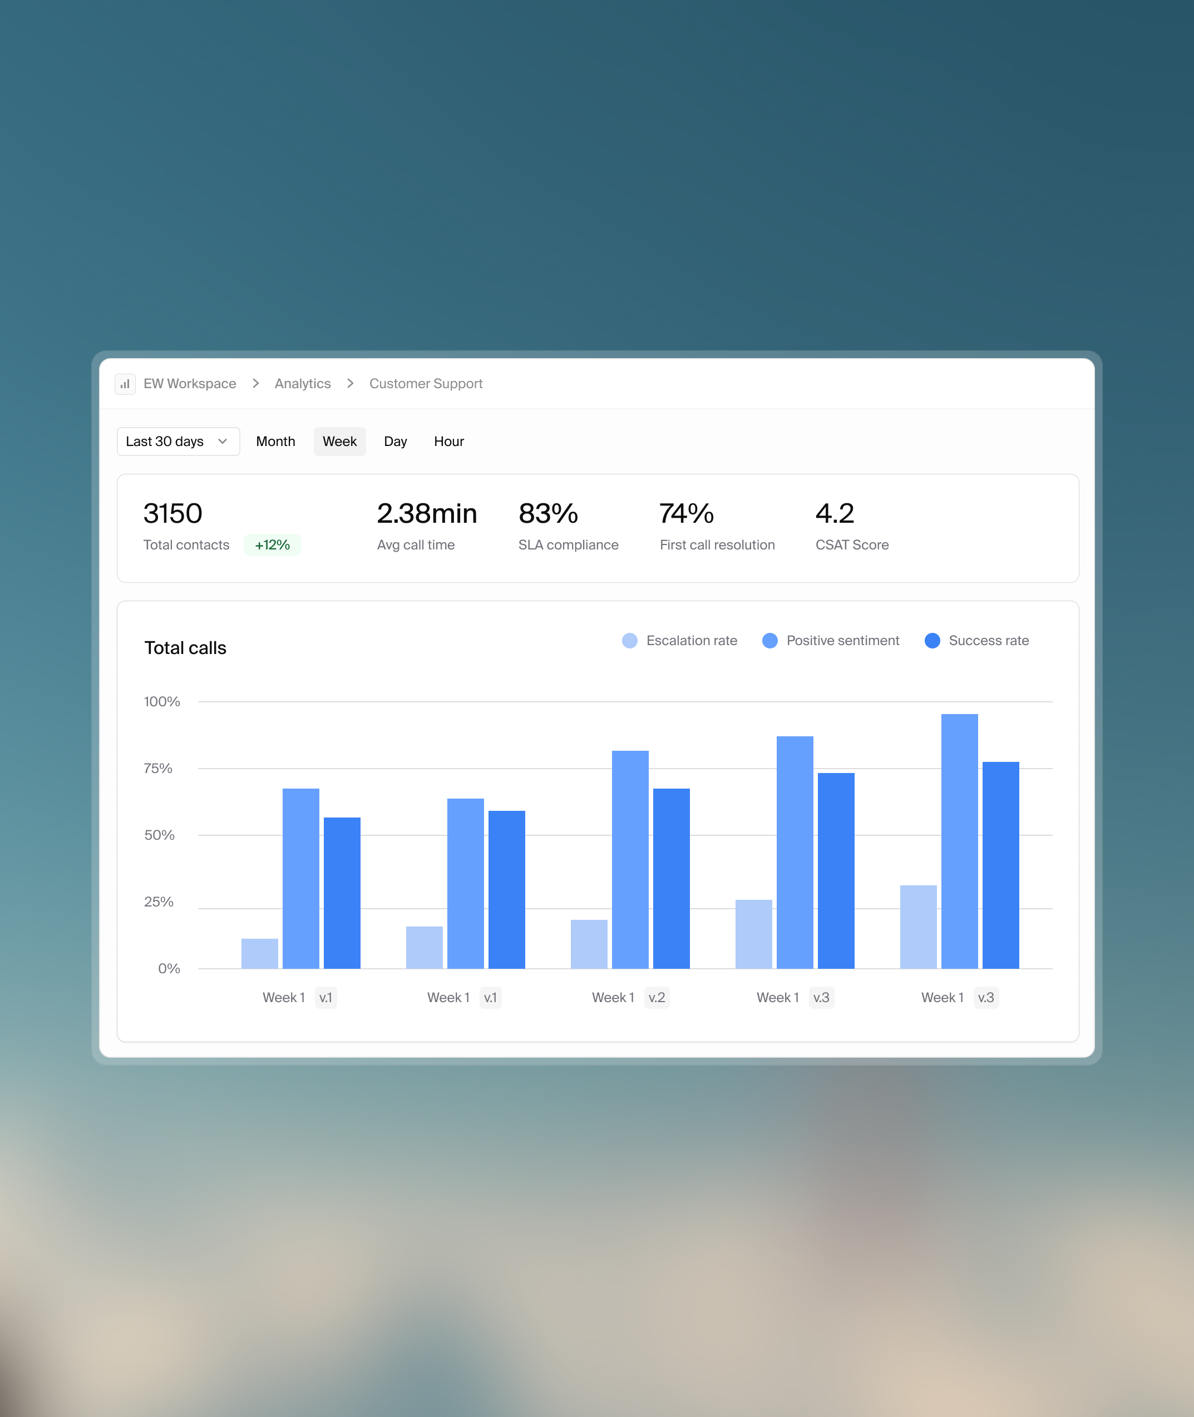Image resolution: width=1194 pixels, height=1417 pixels.
Task: Click the 4.2 CSAT Score value
Action: point(835,513)
